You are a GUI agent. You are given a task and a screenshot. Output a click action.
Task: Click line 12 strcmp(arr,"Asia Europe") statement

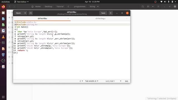click(45, 48)
